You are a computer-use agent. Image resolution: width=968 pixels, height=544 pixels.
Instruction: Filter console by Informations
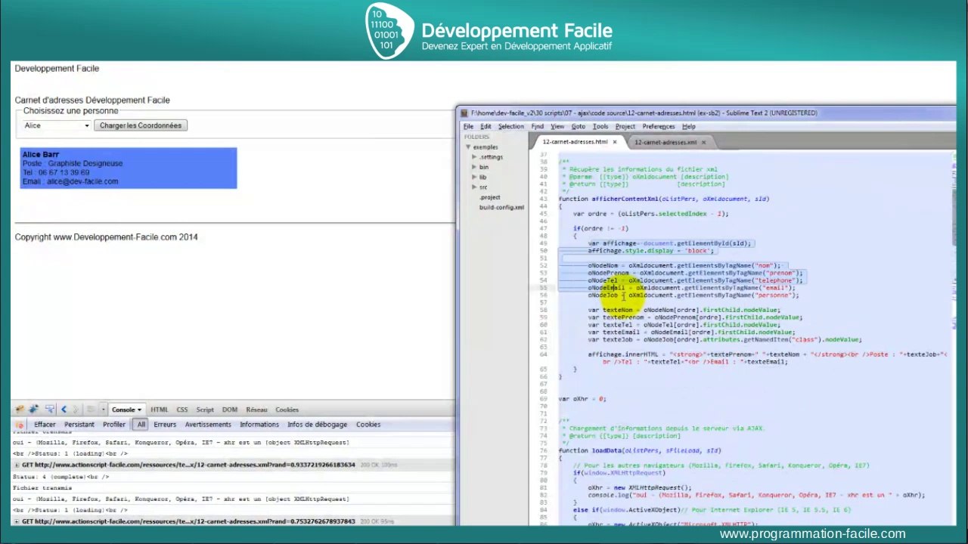pyautogui.click(x=259, y=425)
